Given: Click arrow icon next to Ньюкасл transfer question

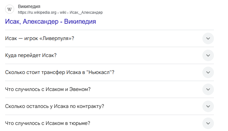Looking at the screenshot, I should tap(208, 72).
